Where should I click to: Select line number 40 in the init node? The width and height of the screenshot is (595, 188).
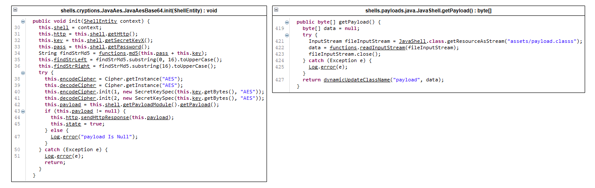[x=17, y=92]
